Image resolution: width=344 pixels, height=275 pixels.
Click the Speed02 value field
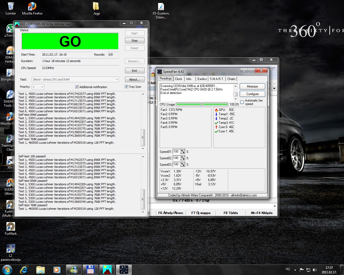tap(176, 158)
